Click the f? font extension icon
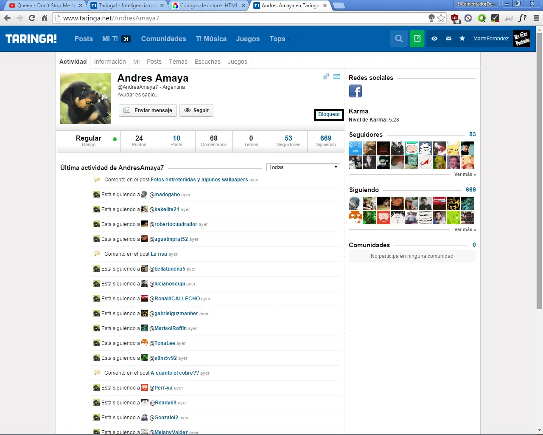 (523, 18)
